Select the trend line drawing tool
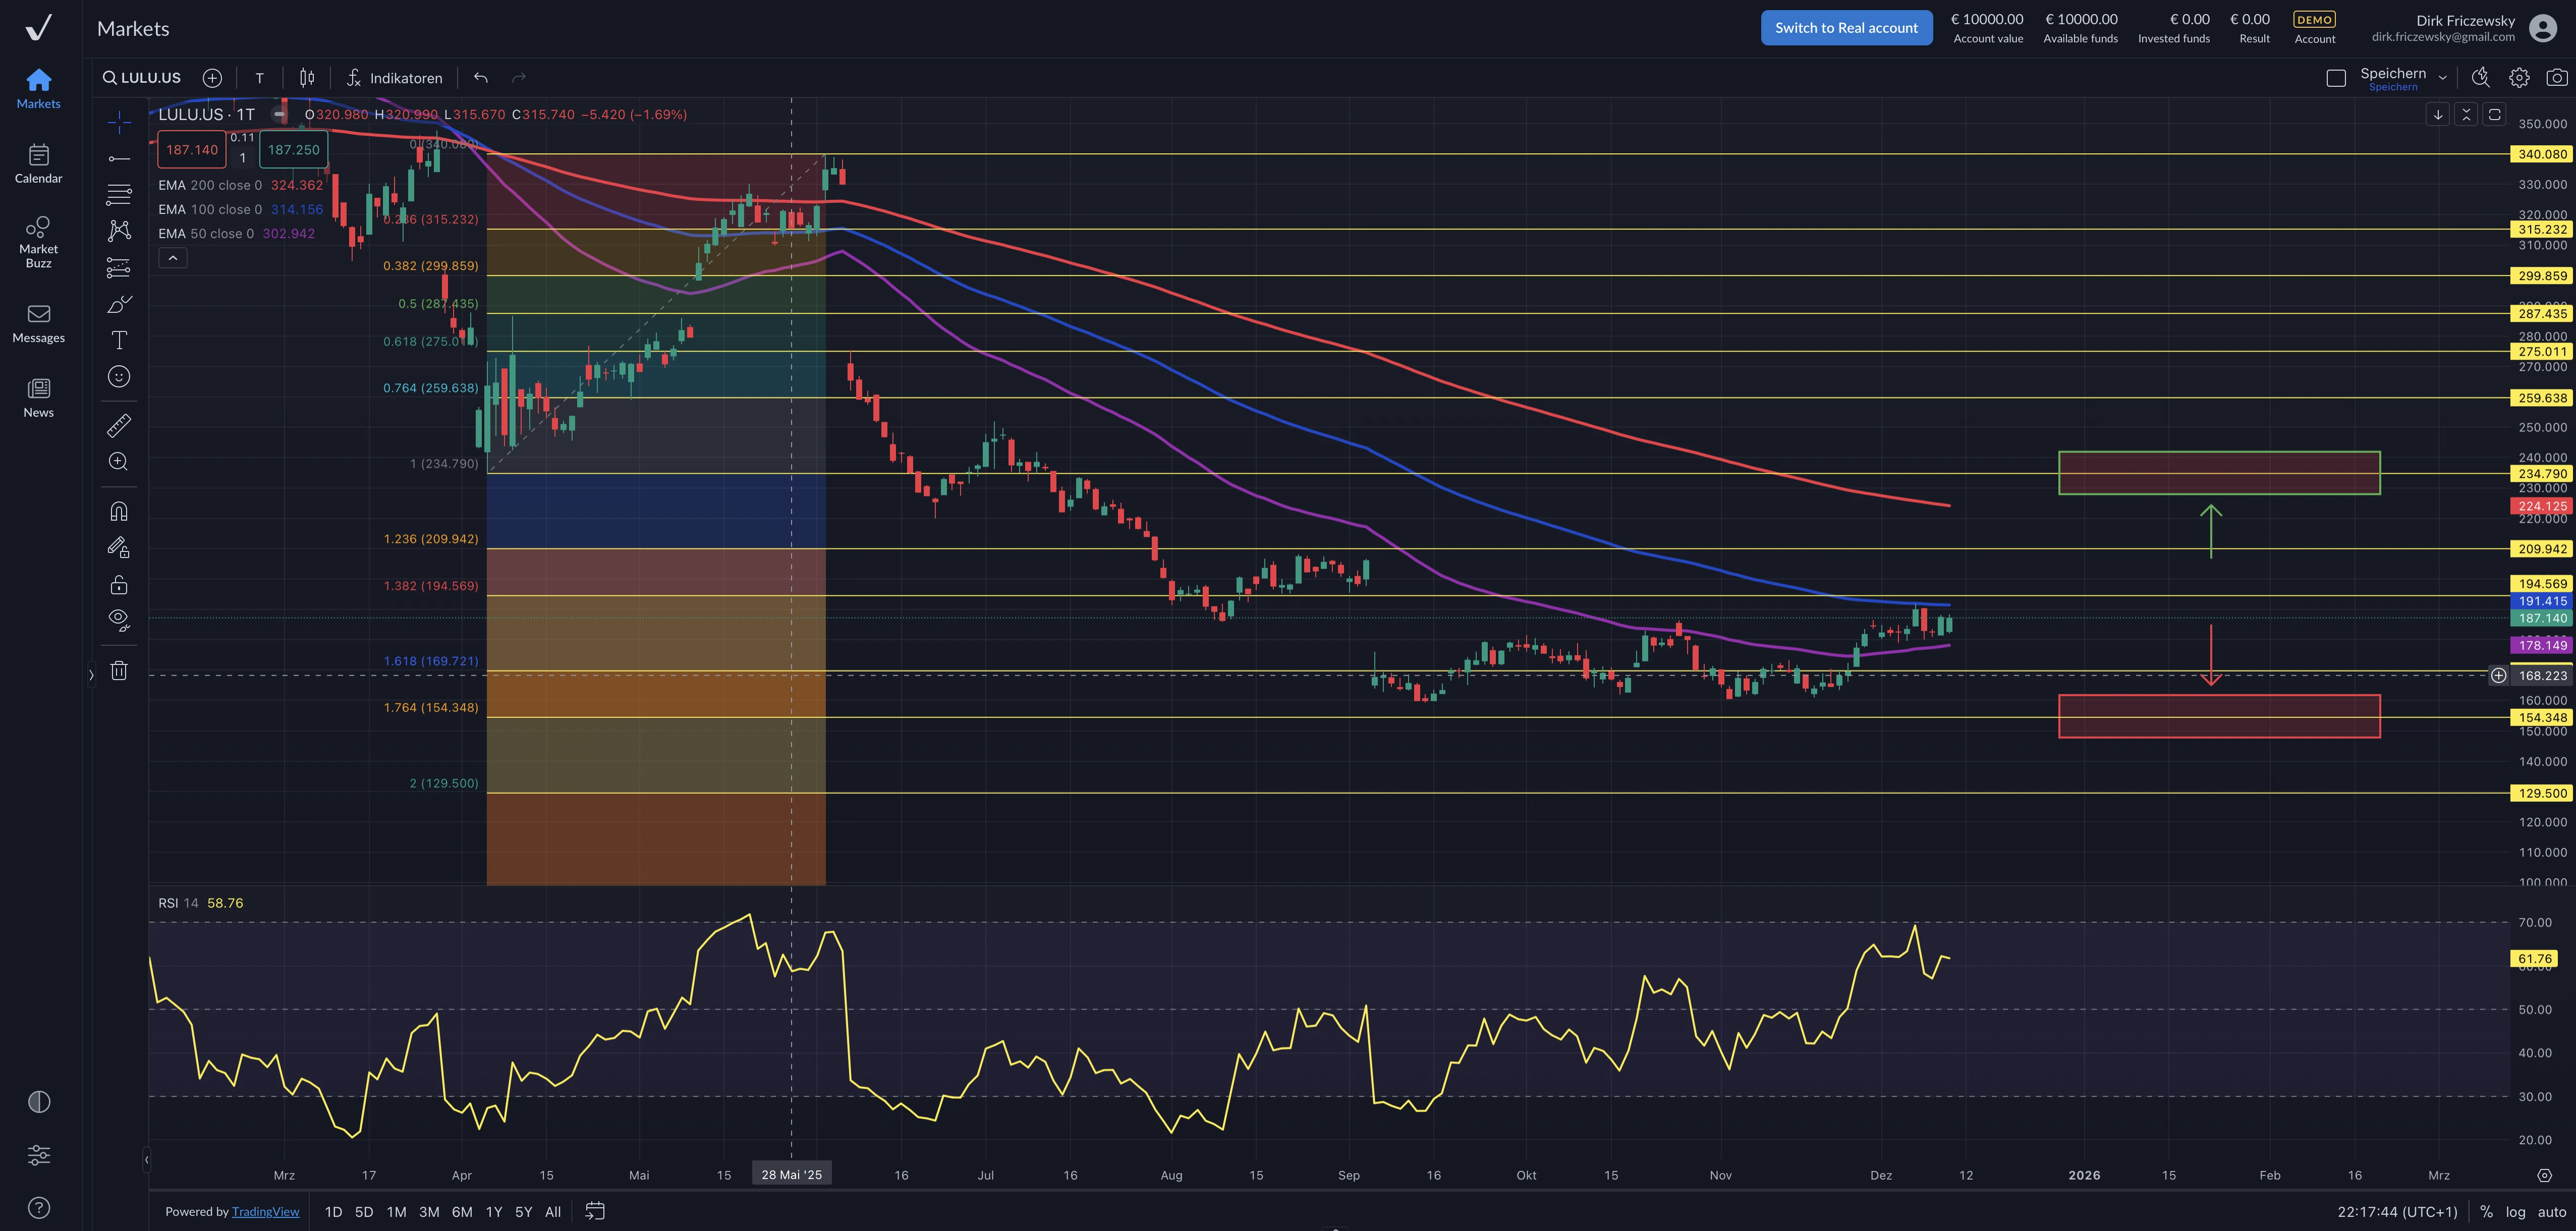Viewport: 2576px width, 1231px height. [x=118, y=158]
